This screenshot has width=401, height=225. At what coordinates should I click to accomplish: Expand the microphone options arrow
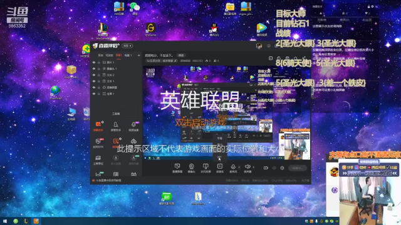click(239, 167)
